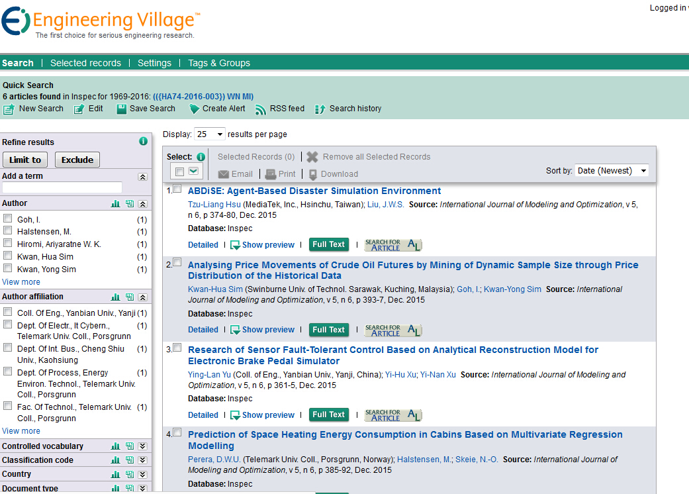
Task: Tick the Kwan, Hua Sim checkbox
Action: click(x=7, y=255)
